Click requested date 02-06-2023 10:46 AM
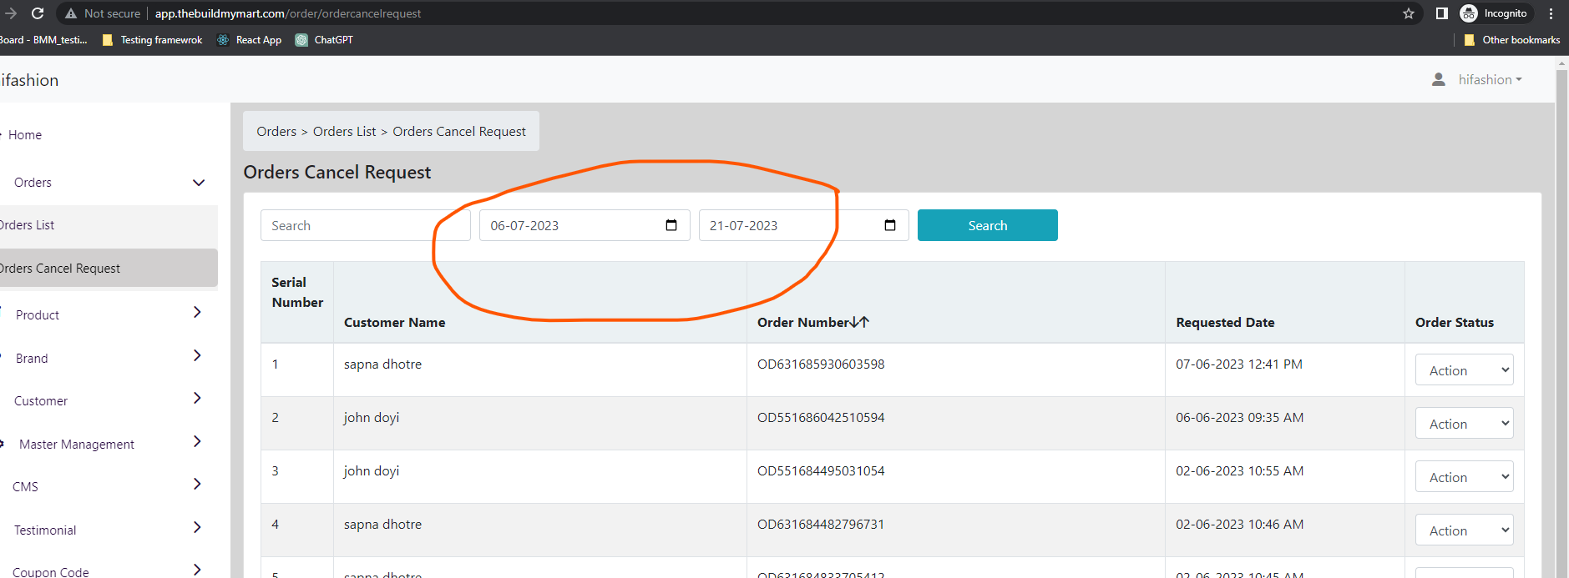 pyautogui.click(x=1240, y=525)
